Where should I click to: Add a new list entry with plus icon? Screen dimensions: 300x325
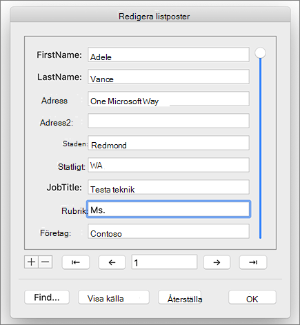pos(31,262)
